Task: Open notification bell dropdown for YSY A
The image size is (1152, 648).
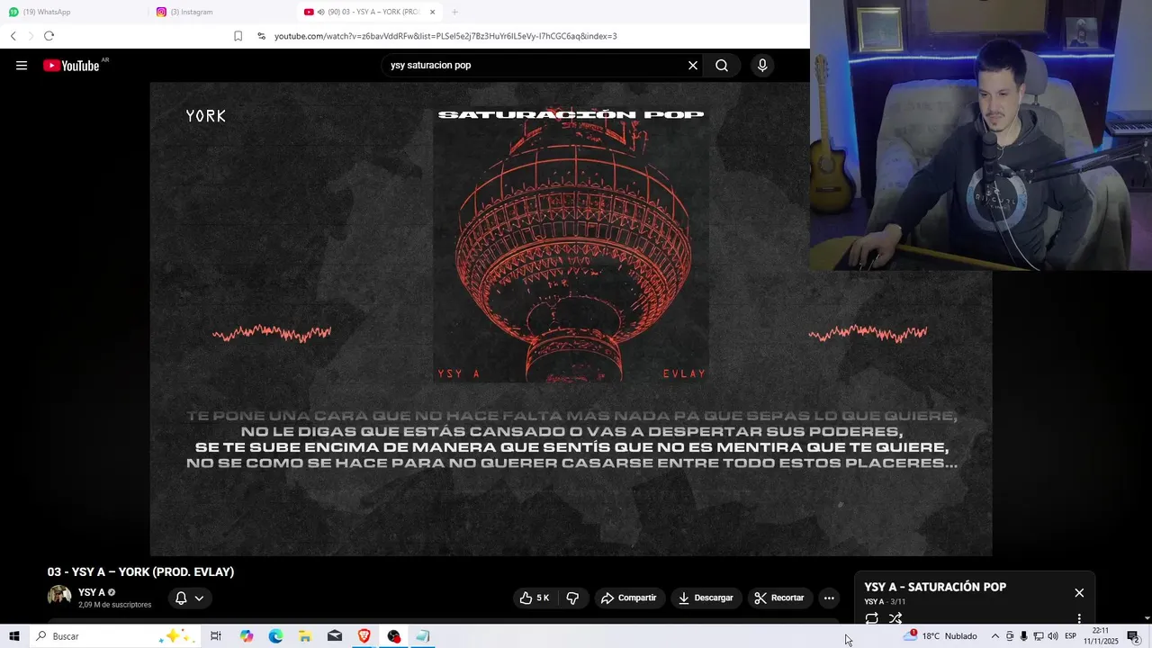Action: [189, 598]
